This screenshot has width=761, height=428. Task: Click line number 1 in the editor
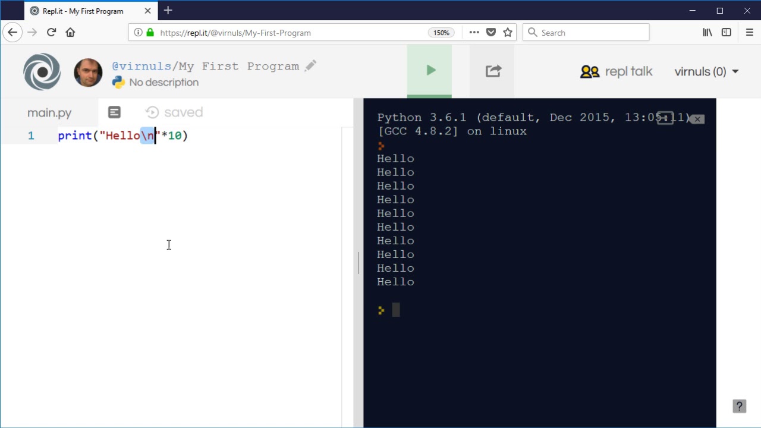[31, 136]
